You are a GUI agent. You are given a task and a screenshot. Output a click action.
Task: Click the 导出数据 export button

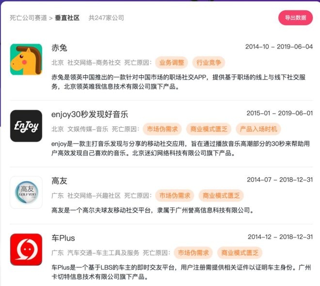click(295, 18)
